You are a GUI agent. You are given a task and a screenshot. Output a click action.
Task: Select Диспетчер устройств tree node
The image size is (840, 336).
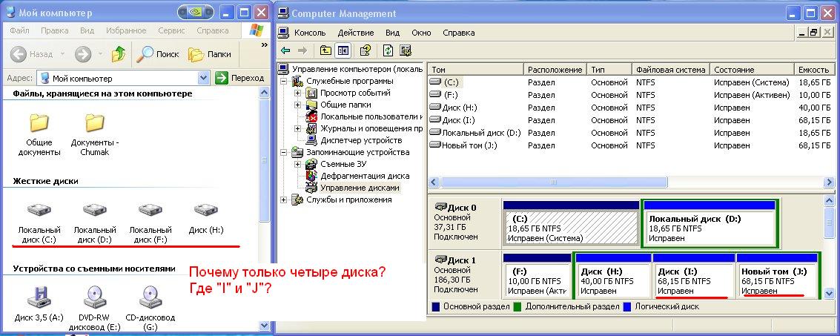(x=361, y=140)
